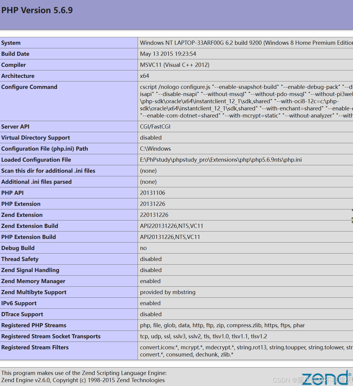Click the 'Debug Build' label

(x=18, y=248)
